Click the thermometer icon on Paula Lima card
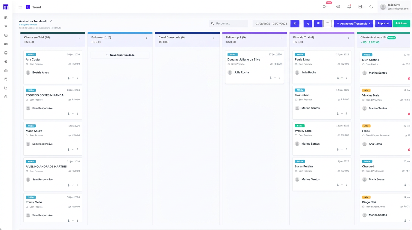 pyautogui.click(x=338, y=78)
